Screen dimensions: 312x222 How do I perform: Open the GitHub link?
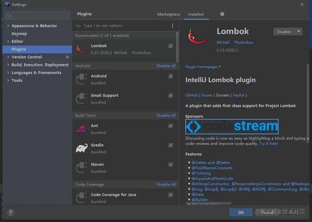[x=191, y=95]
